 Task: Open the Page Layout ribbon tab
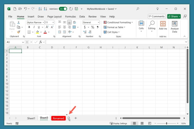click(x=54, y=16)
